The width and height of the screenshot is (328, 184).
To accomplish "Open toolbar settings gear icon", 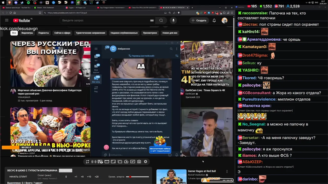I will [146, 162].
